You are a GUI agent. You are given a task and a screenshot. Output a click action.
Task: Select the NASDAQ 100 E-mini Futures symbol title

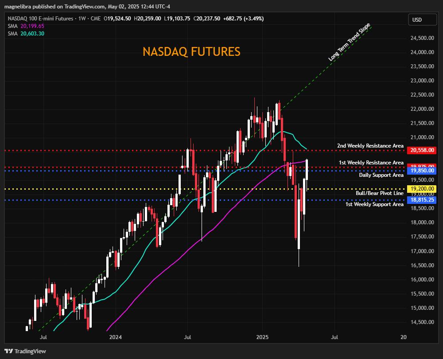pyautogui.click(x=40, y=19)
